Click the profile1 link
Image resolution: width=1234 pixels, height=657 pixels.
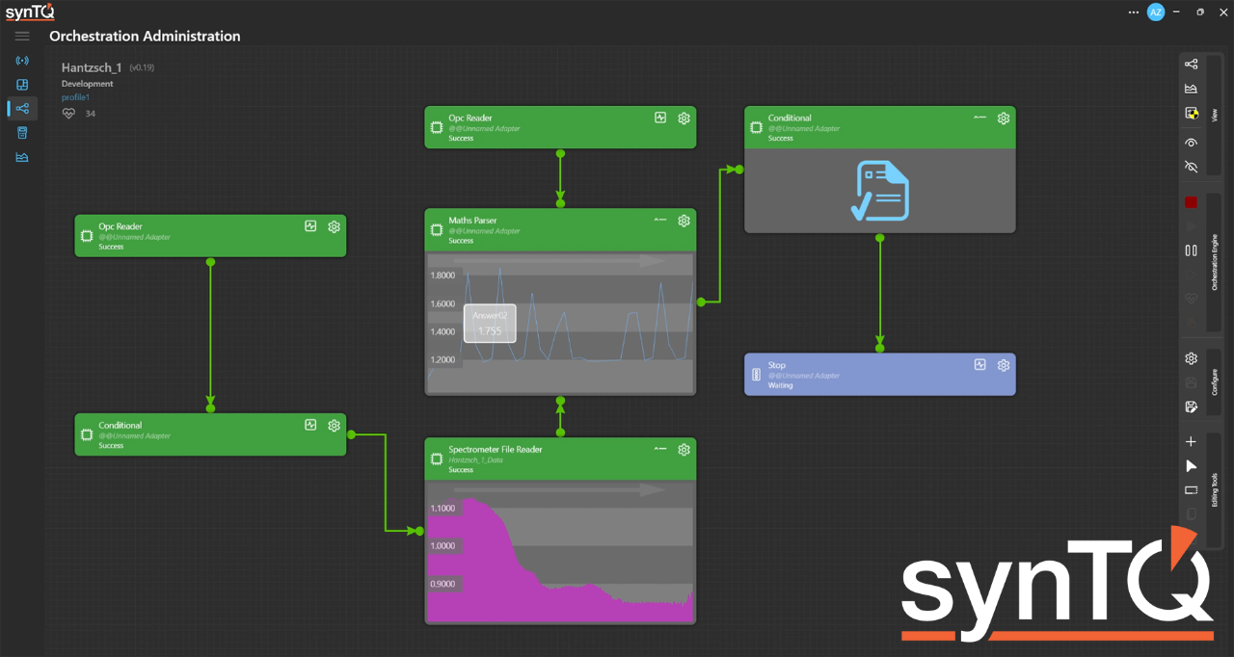point(75,97)
